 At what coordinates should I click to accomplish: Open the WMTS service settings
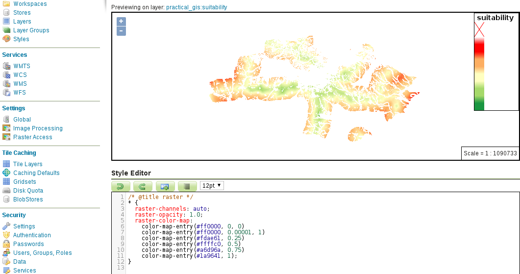22,66
